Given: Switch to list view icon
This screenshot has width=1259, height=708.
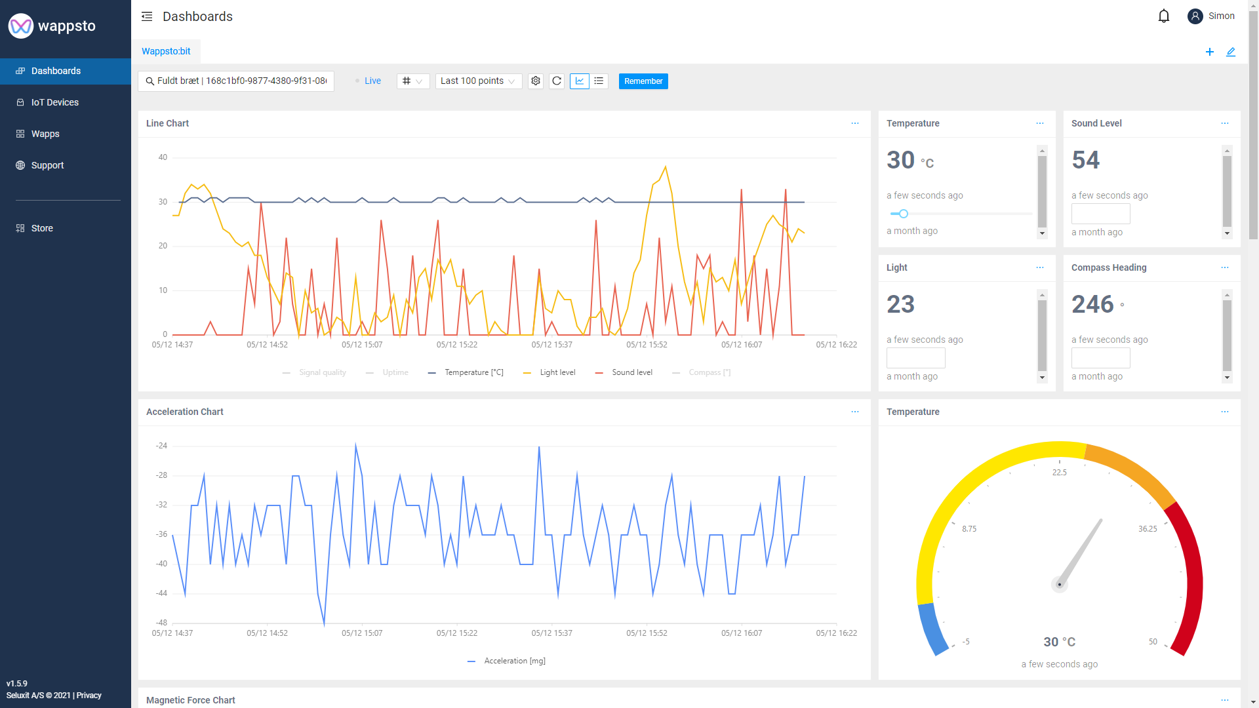Looking at the screenshot, I should coord(599,81).
